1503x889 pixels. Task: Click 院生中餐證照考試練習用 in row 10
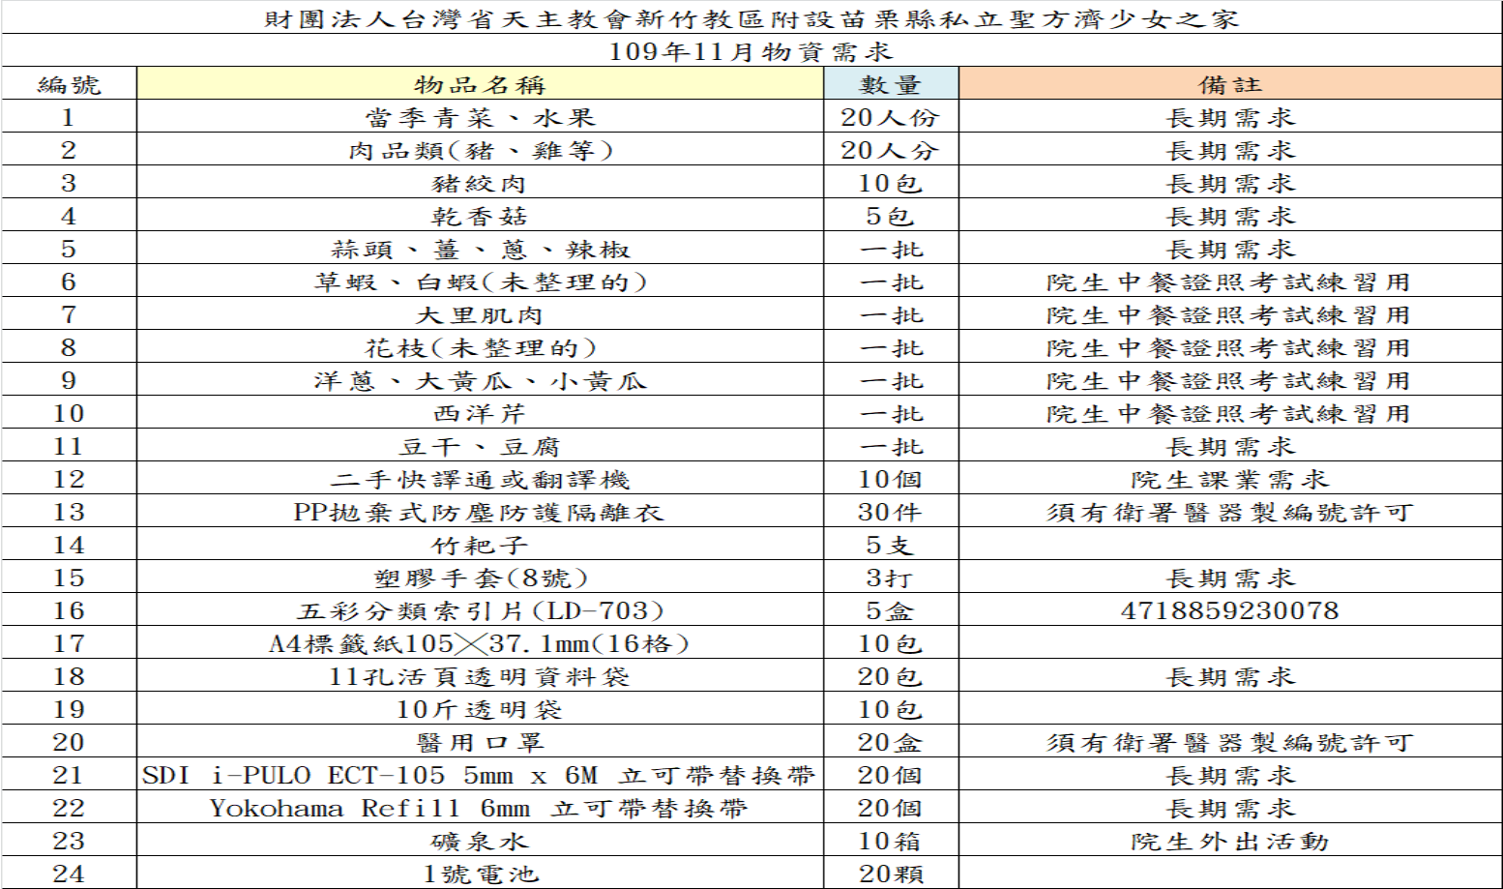(x=1228, y=413)
